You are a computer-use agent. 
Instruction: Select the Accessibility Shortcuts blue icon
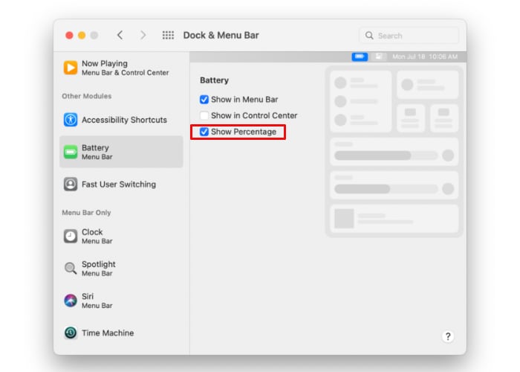click(71, 120)
